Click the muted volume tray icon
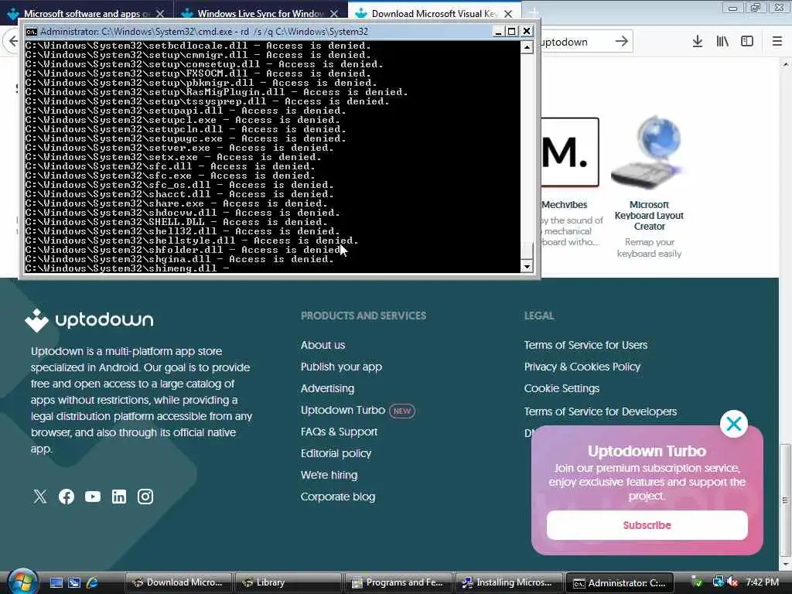The height and width of the screenshot is (594, 792). pos(732,582)
